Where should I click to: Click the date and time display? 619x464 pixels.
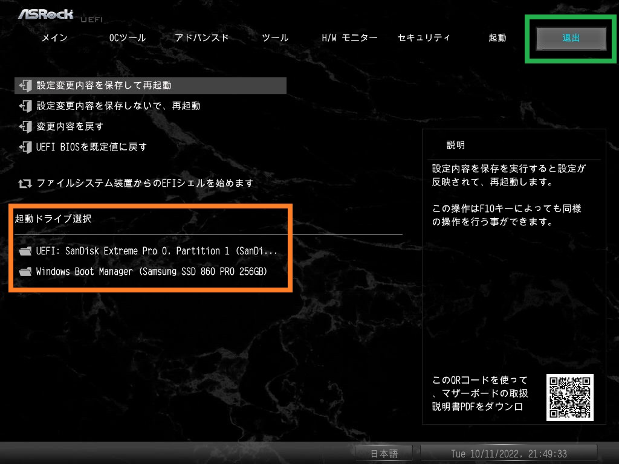pos(509,453)
